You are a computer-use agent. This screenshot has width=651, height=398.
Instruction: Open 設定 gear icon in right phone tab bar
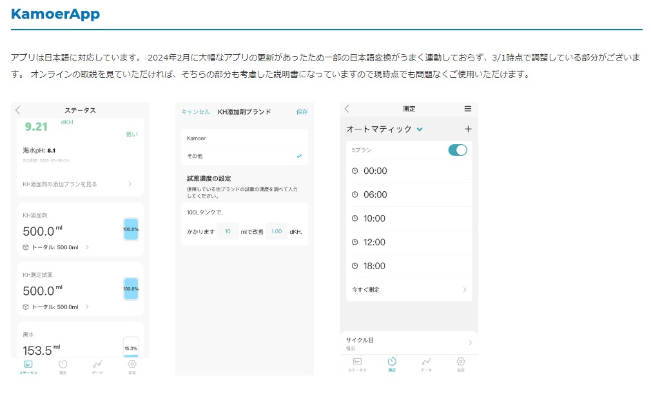tap(461, 364)
